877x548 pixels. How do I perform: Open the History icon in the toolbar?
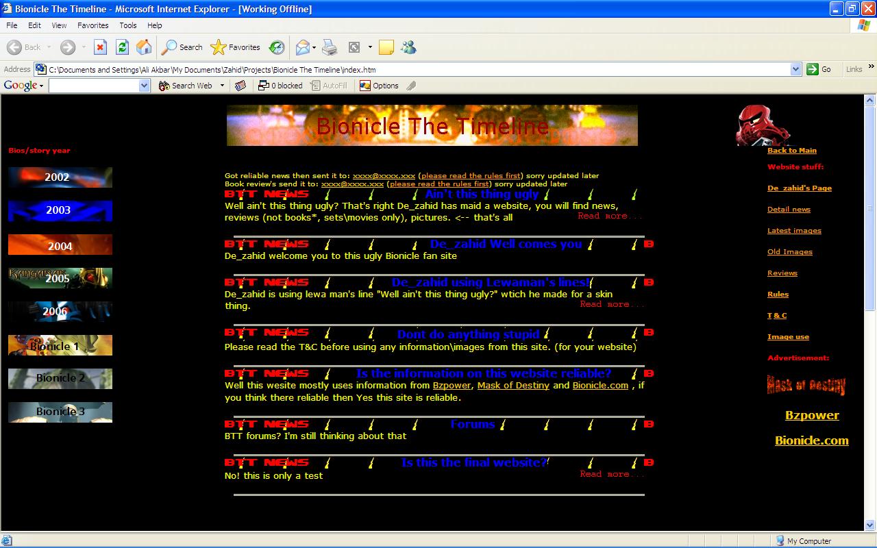tap(277, 47)
